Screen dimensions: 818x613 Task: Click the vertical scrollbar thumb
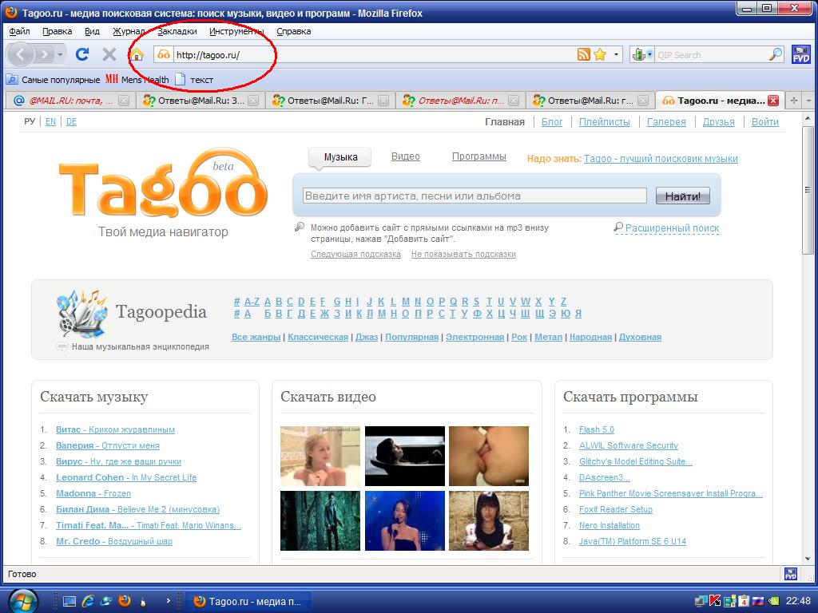click(x=807, y=190)
